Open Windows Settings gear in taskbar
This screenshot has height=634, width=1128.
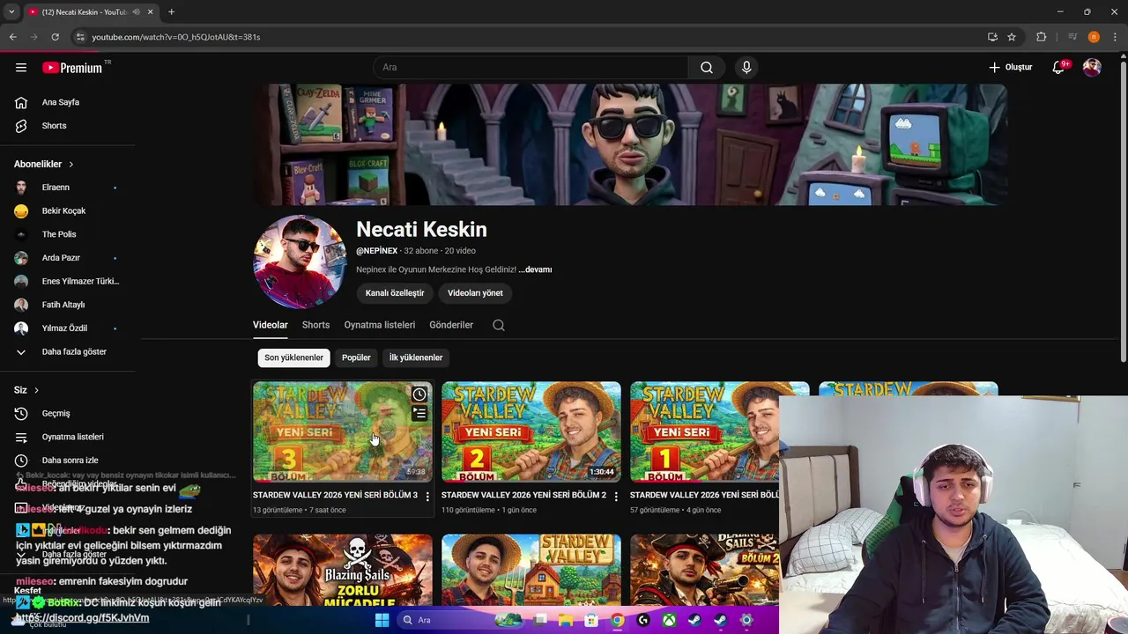click(746, 620)
